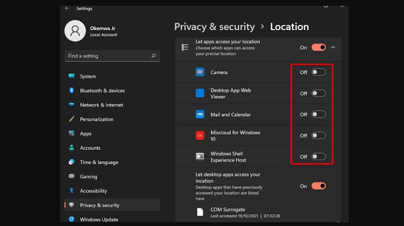Screen dimensions: 404x226
Task: Click the Local Account label
Action: (103, 35)
